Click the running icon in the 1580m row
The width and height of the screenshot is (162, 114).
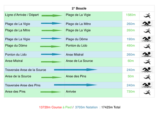[x=147, y=16]
